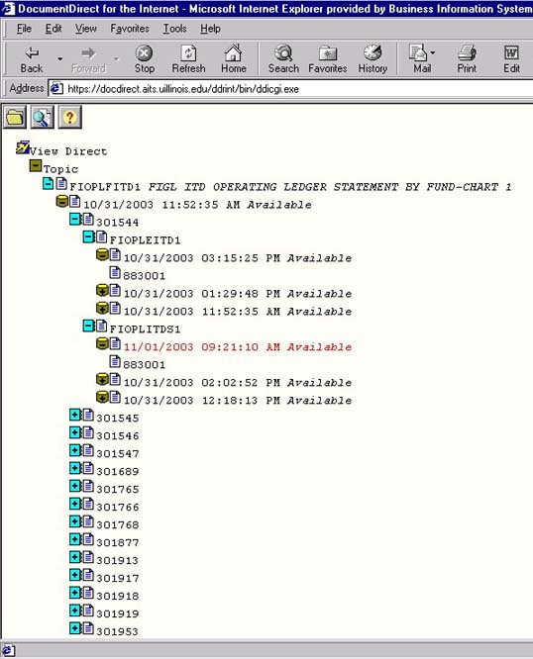
Task: Stop loading the page
Action: coord(145,59)
